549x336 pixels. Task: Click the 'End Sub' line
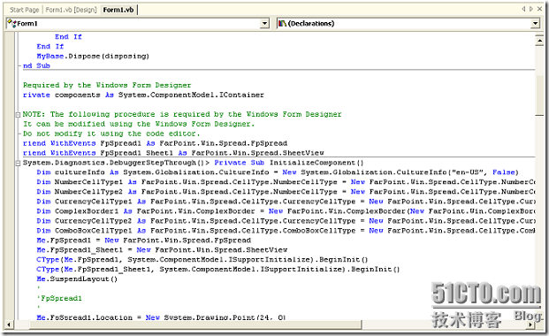36,65
